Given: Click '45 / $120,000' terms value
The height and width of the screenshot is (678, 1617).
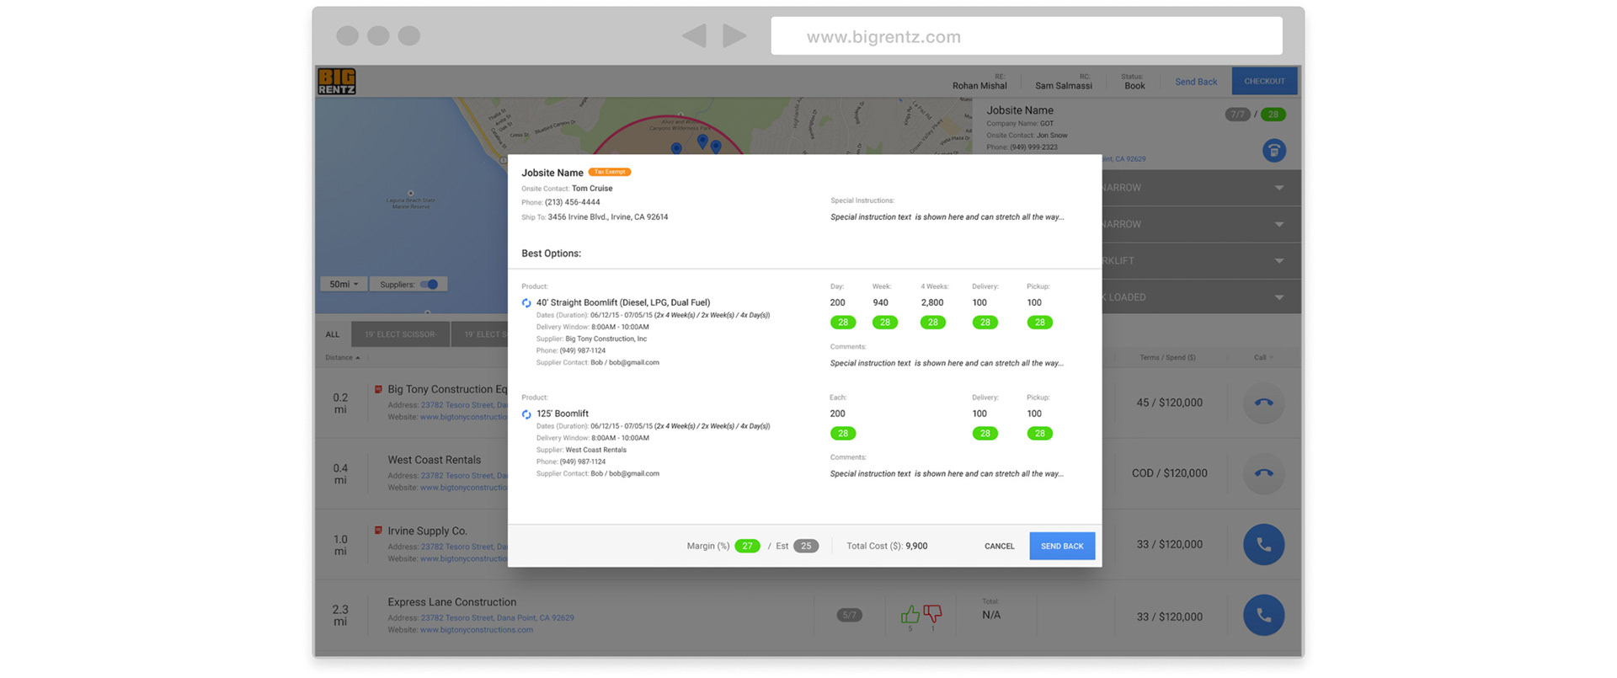Looking at the screenshot, I should pos(1169,403).
